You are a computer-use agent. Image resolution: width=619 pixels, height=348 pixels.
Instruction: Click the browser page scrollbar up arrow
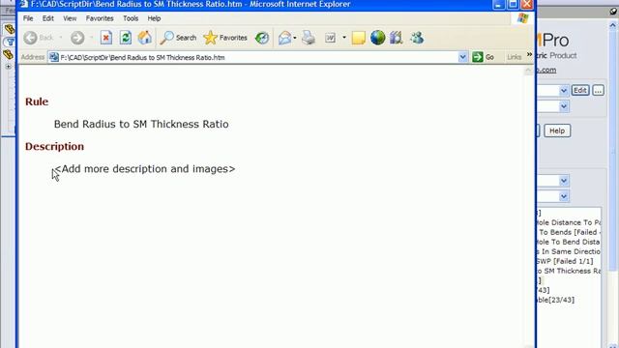point(528,71)
